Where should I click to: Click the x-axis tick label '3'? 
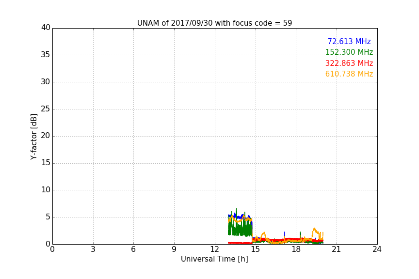[93, 249]
